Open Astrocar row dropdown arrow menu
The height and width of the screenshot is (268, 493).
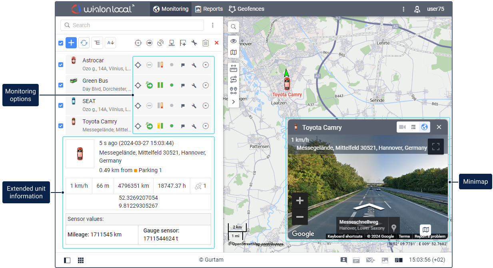click(206, 65)
